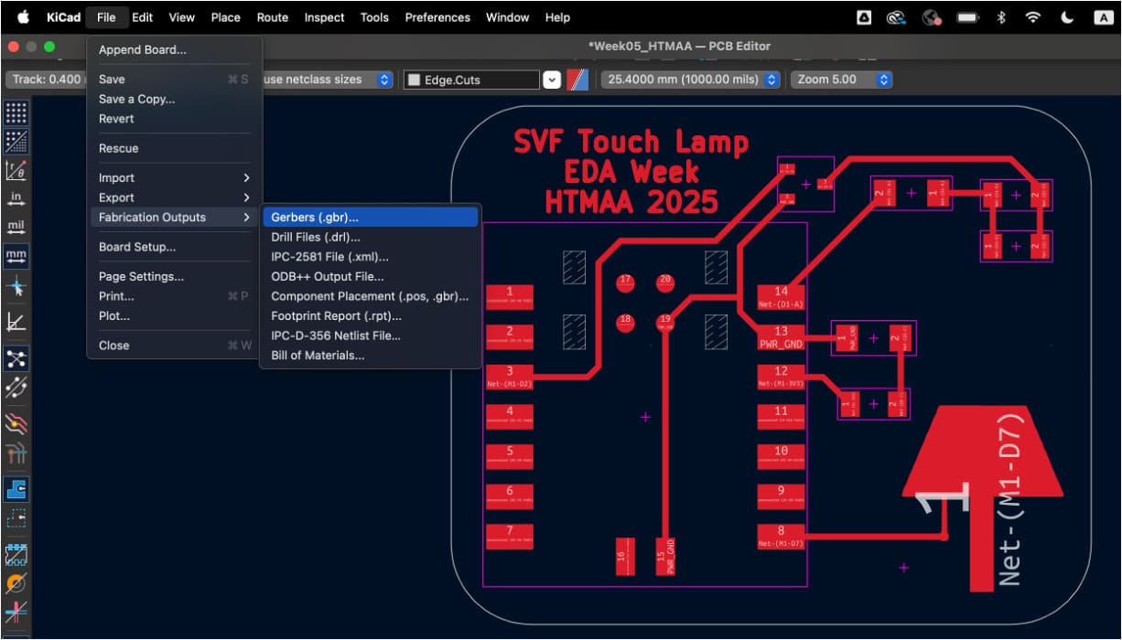The image size is (1122, 640).
Task: Switch units to mils
Action: point(16,226)
